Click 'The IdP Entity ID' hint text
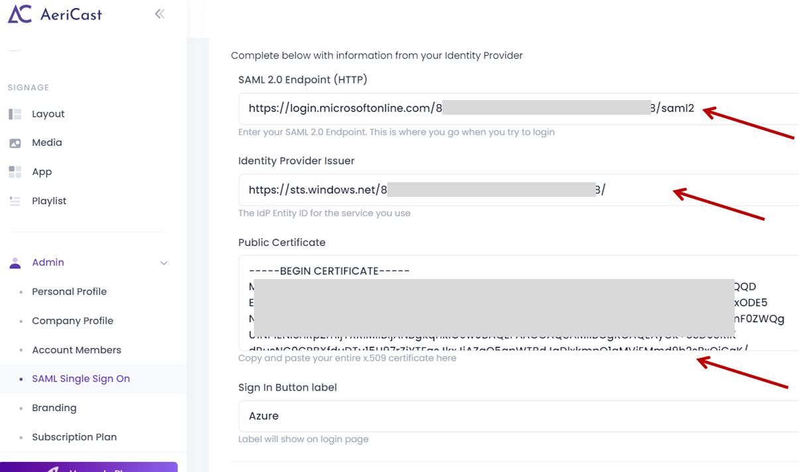This screenshot has width=799, height=472. [324, 213]
